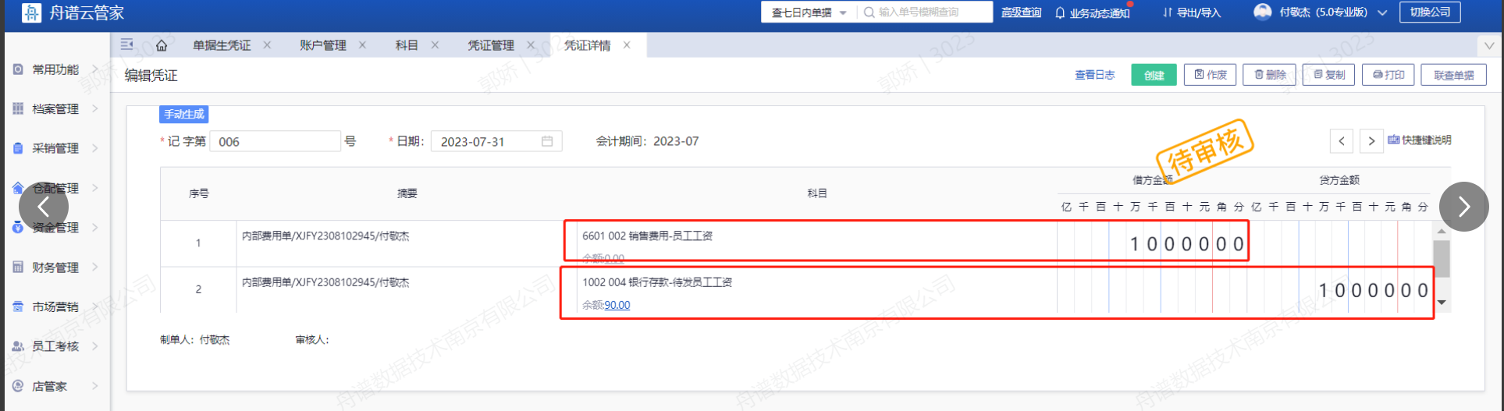The width and height of the screenshot is (1504, 411).
Task: Close the 单据生凭证 tab
Action: click(267, 45)
